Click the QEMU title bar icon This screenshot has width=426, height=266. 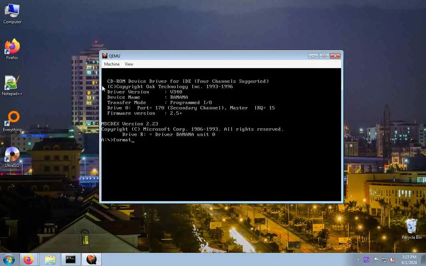pyautogui.click(x=105, y=56)
